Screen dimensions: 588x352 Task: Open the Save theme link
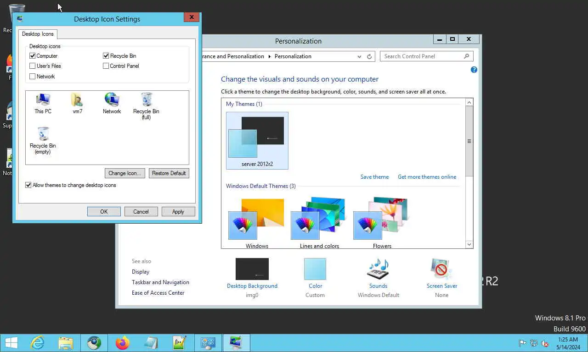[374, 177]
